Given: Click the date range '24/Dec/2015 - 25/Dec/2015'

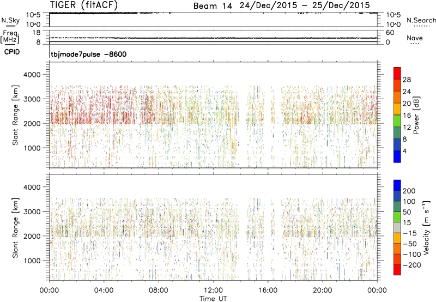Looking at the screenshot, I should tap(305, 5).
